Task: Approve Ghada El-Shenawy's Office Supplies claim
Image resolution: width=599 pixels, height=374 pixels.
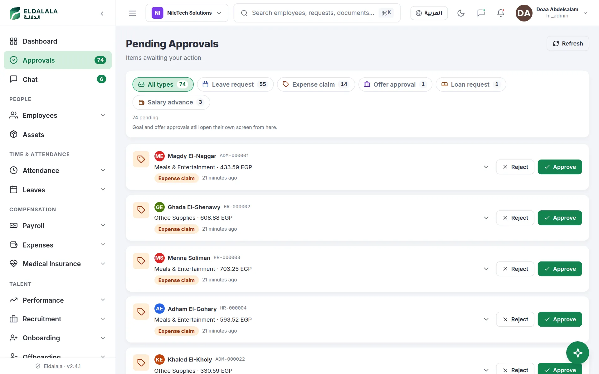Action: (x=560, y=218)
